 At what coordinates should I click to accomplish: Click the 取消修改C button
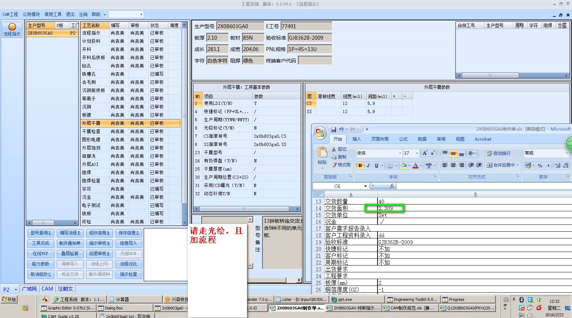41,274
